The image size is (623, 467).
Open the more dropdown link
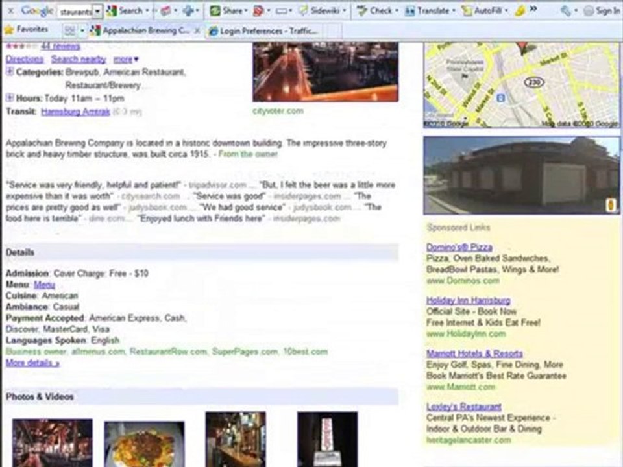pyautogui.click(x=125, y=59)
